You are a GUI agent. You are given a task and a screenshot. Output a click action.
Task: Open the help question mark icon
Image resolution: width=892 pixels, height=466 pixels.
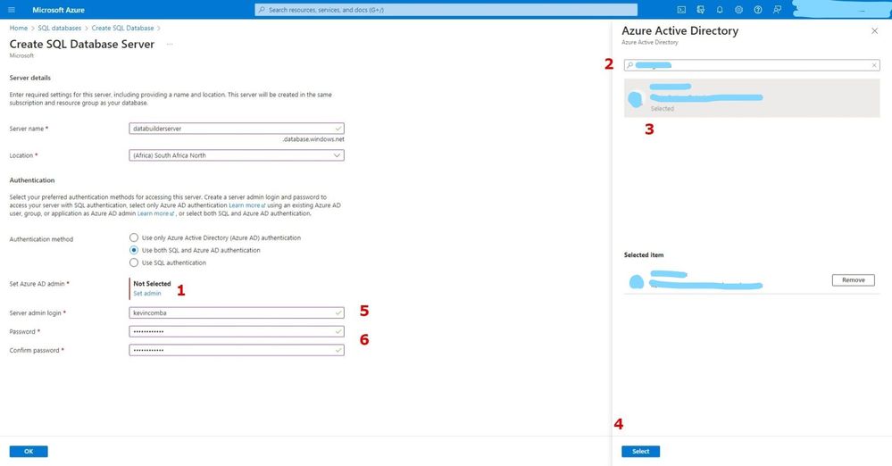(758, 10)
